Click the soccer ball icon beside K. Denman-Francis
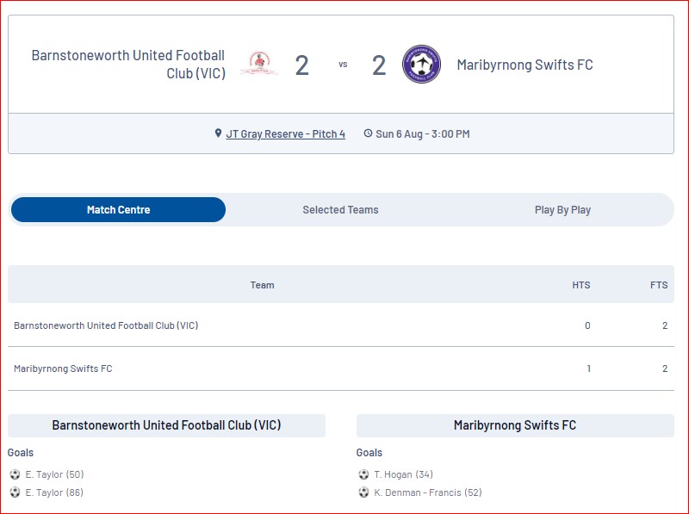689x514 pixels. point(363,492)
